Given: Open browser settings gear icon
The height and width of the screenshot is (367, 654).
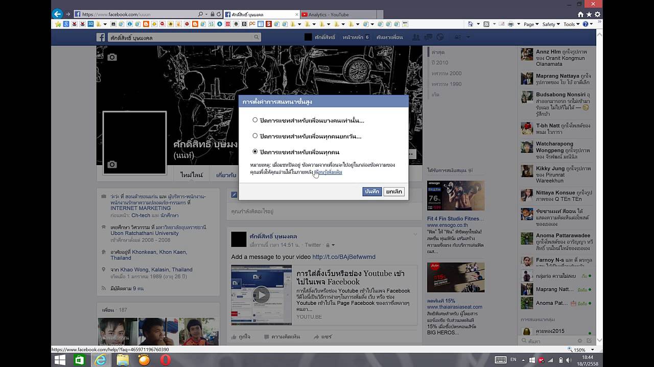Looking at the screenshot, I should 597,14.
